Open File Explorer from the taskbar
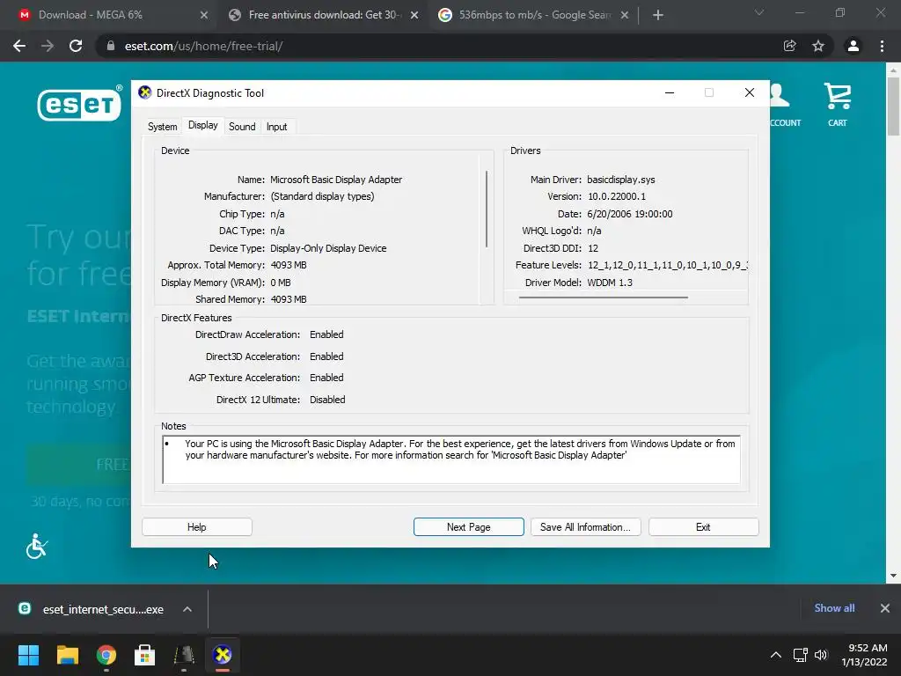This screenshot has width=901, height=676. 67,655
